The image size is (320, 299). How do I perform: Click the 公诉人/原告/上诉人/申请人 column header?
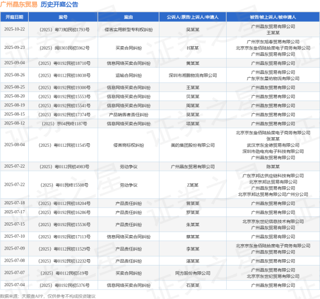193,16
